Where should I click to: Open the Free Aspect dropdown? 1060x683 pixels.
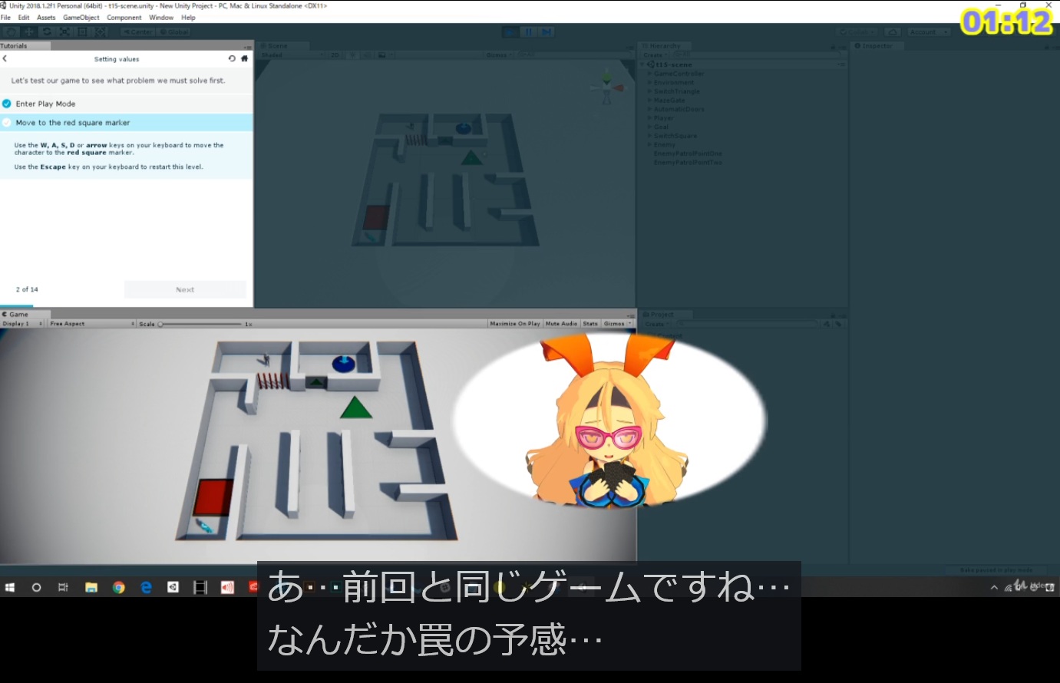pyautogui.click(x=92, y=324)
